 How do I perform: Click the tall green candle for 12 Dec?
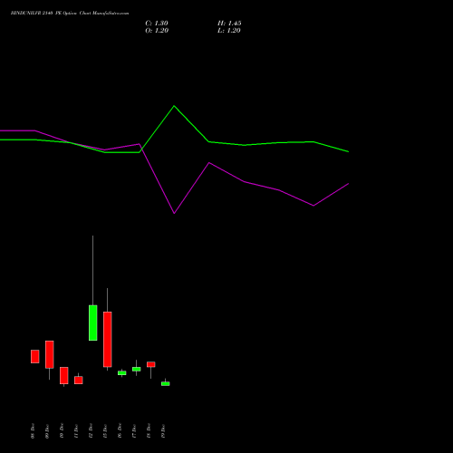pyautogui.click(x=93, y=323)
